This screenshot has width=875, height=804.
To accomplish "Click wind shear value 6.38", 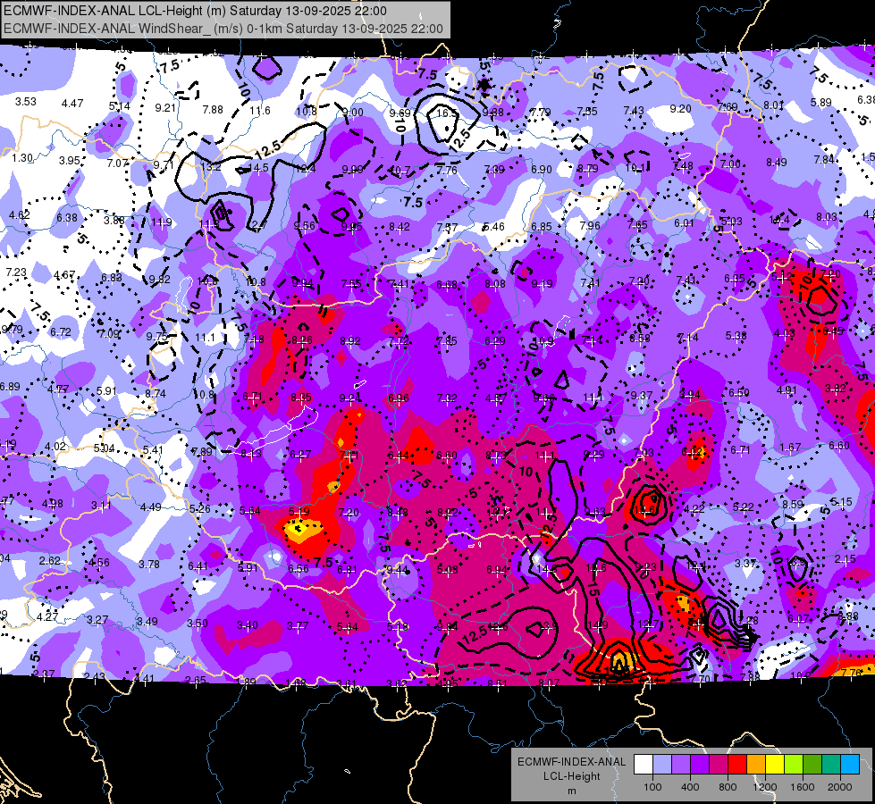I will tap(67, 218).
